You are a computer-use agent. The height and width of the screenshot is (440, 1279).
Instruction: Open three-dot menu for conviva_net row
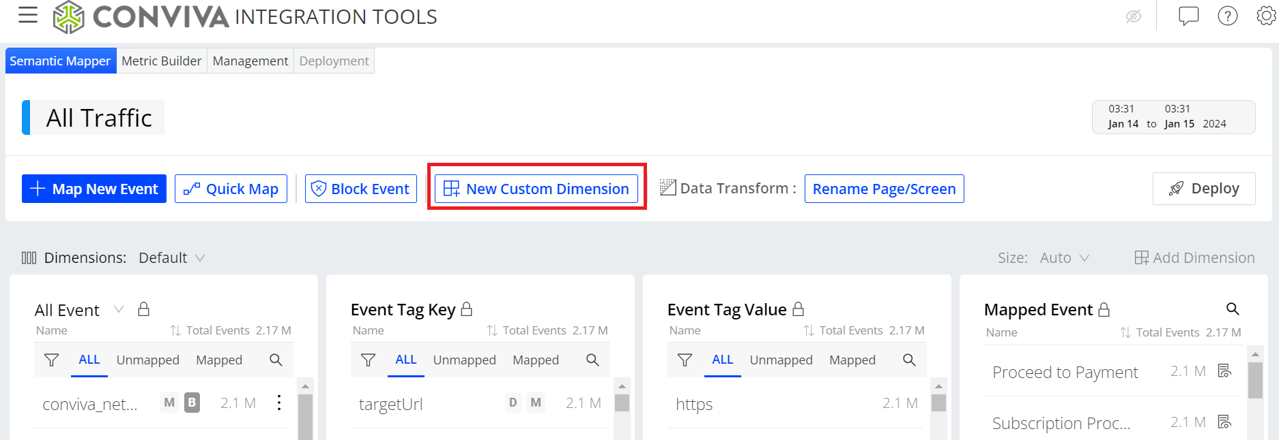(279, 403)
